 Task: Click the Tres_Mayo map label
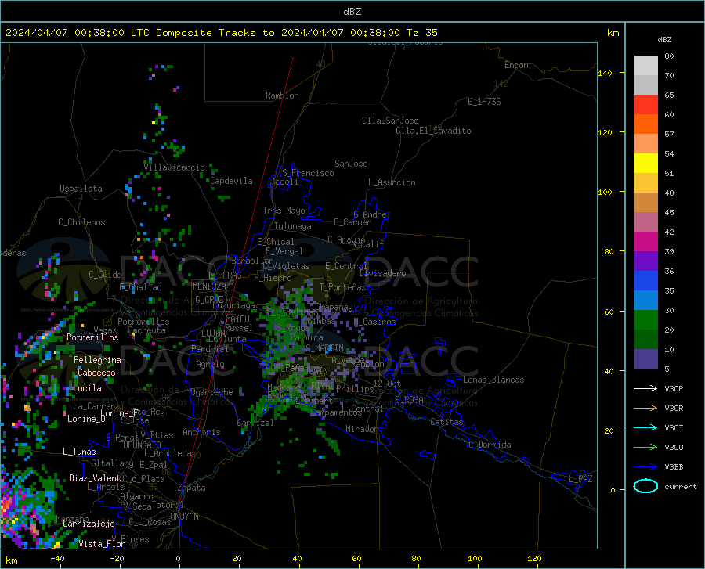pos(284,211)
